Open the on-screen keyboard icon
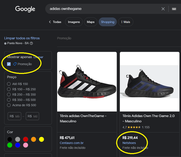The height and width of the screenshot is (157, 181). tap(174, 9)
